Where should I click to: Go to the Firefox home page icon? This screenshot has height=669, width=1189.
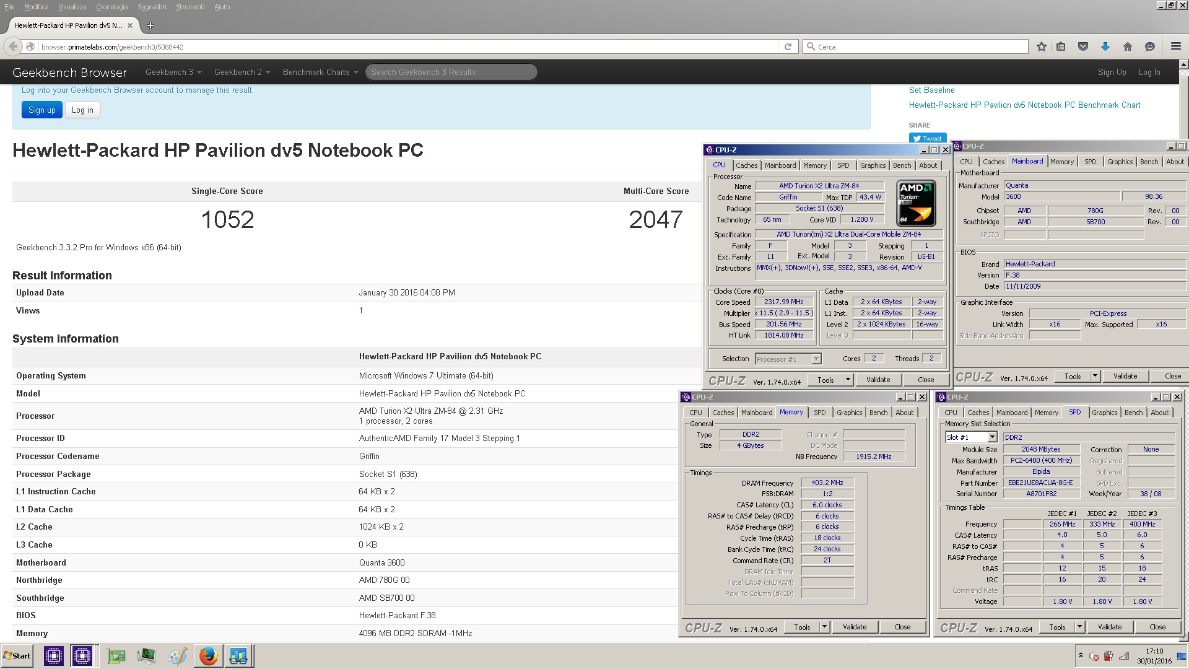click(1128, 46)
